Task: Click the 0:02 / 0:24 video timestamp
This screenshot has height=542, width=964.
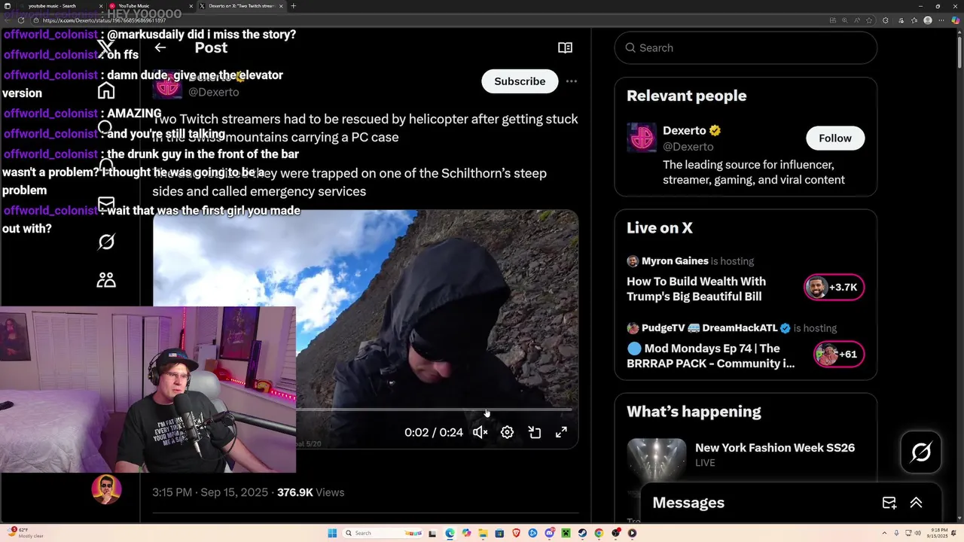Action: point(434,432)
